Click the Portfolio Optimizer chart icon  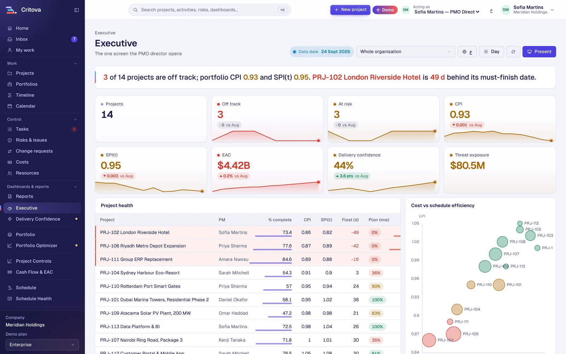(10, 246)
